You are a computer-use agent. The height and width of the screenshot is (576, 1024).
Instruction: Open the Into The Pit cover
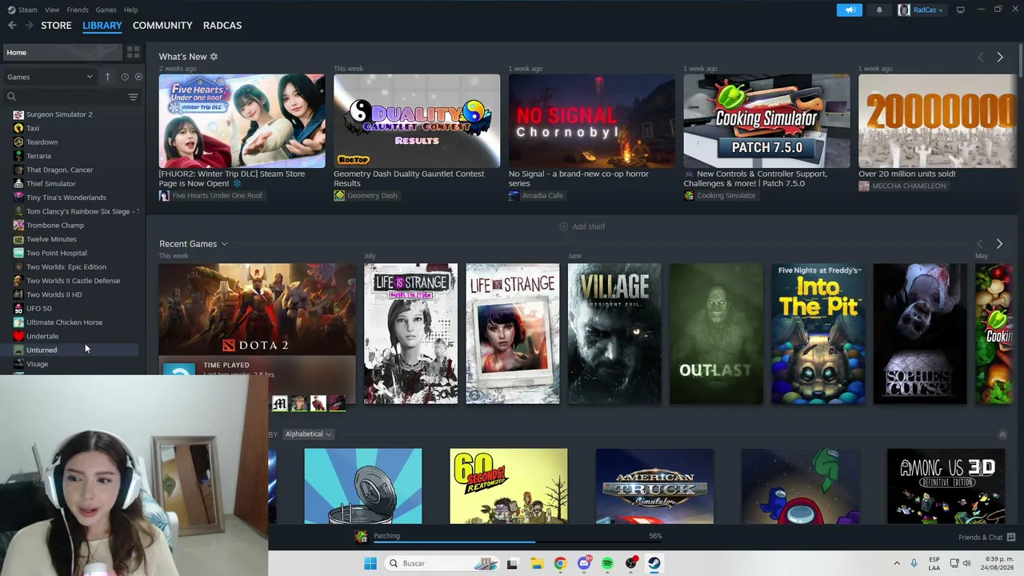pos(818,334)
